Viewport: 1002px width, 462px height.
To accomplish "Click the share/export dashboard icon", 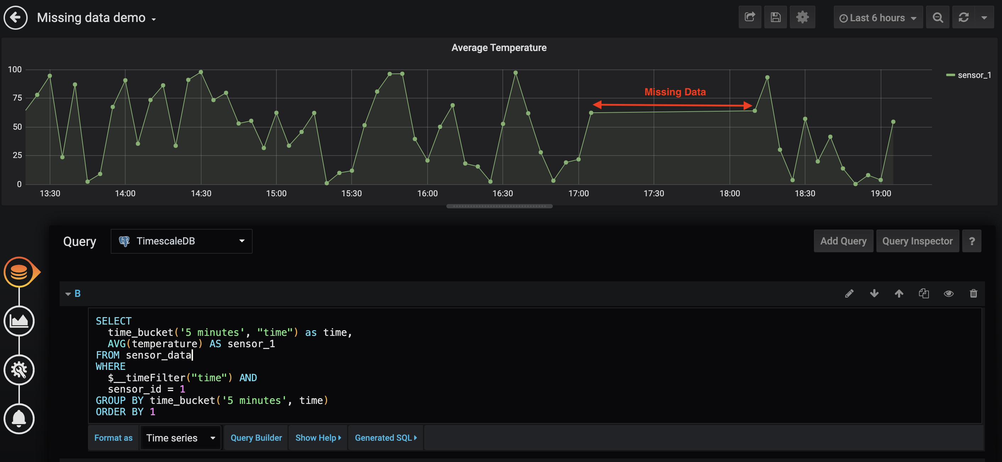I will tap(750, 17).
